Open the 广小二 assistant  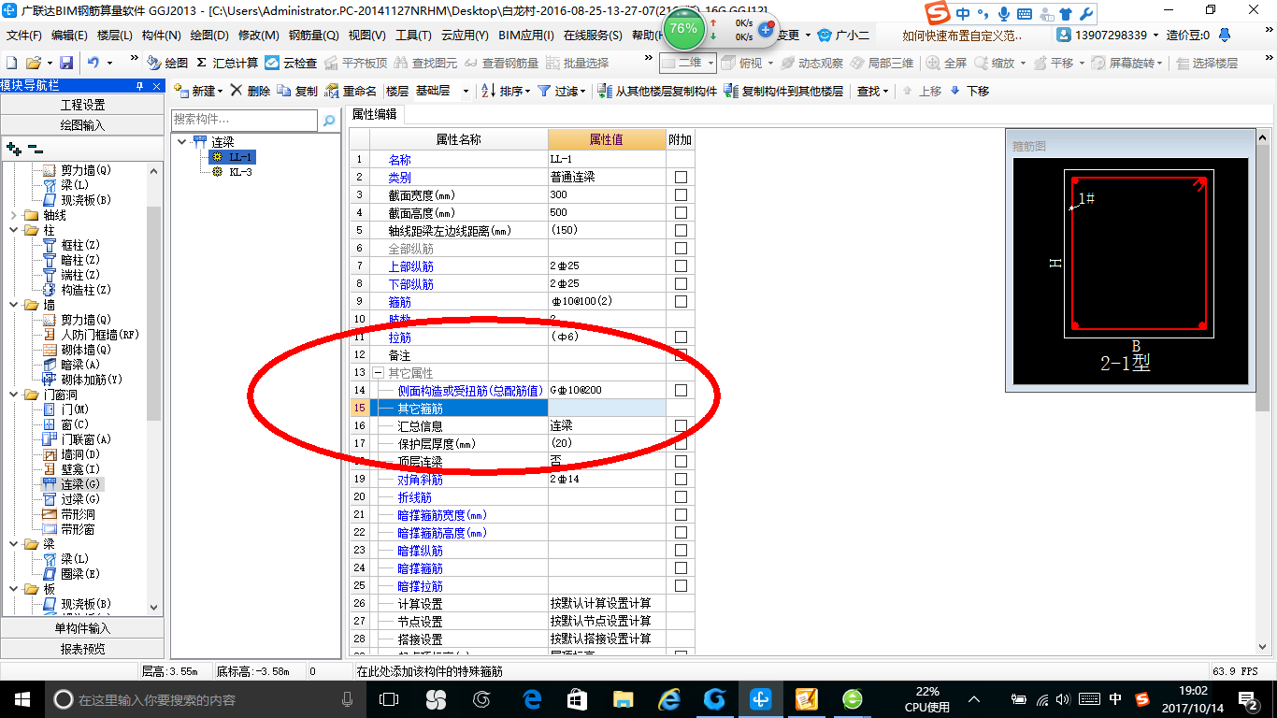click(844, 35)
